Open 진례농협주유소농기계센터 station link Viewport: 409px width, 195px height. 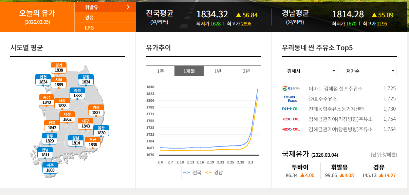coord(336,109)
